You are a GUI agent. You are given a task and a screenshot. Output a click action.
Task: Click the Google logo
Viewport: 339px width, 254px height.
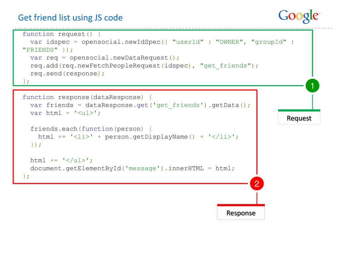pos(299,16)
